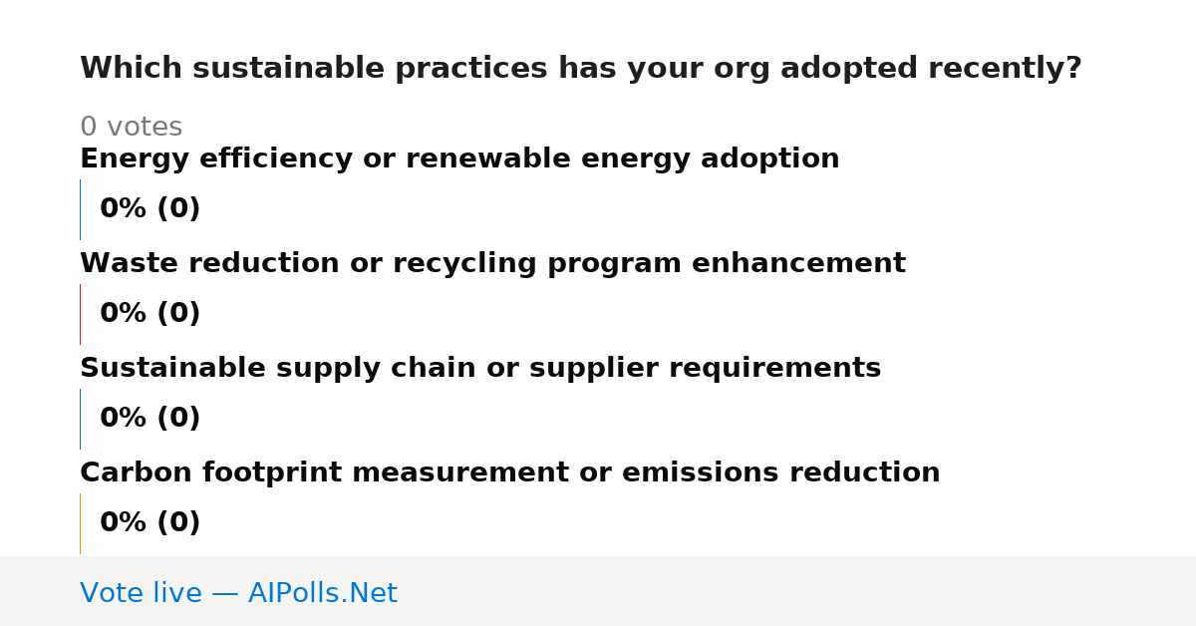Click the gray footer bar area

tap(598, 591)
